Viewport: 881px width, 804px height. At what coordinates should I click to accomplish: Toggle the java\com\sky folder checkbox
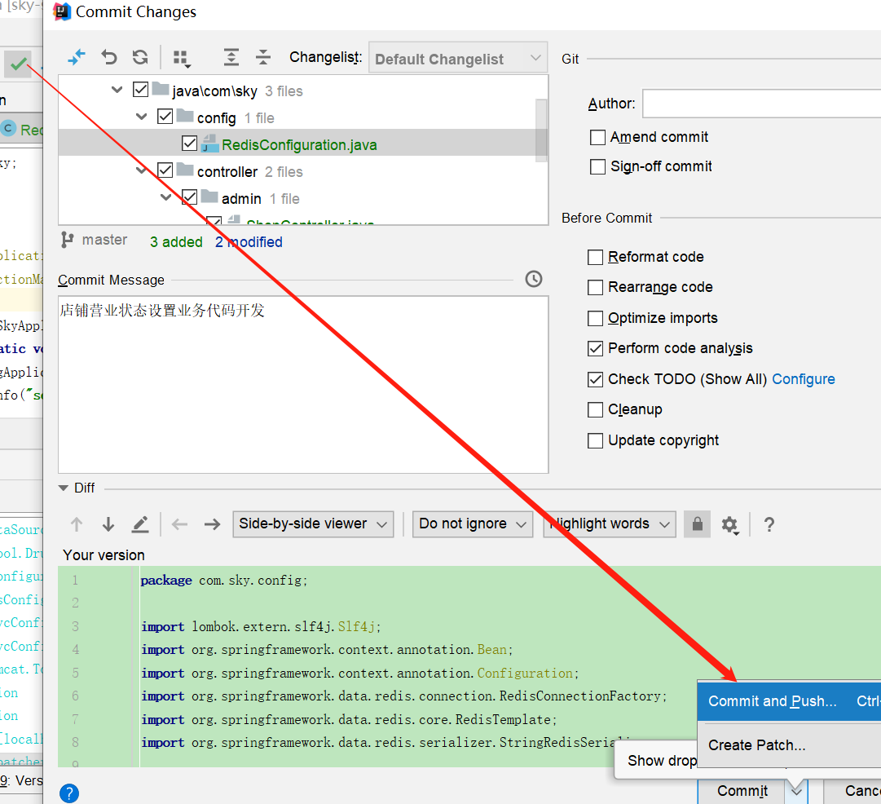pyautogui.click(x=140, y=90)
